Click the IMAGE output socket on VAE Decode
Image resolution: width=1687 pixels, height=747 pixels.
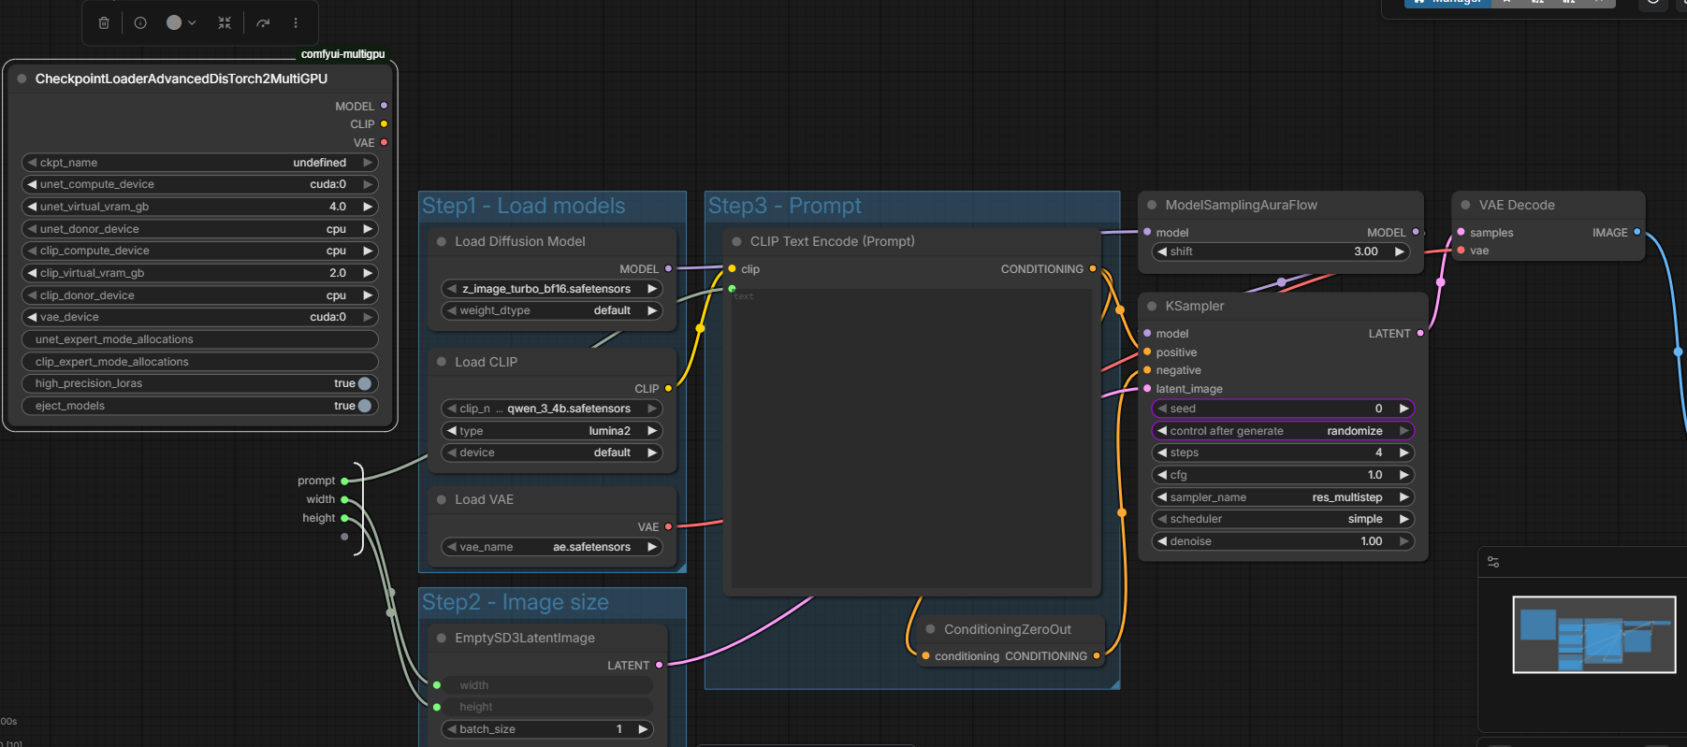coord(1637,232)
